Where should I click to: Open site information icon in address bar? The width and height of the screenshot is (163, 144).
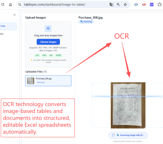(20, 4)
